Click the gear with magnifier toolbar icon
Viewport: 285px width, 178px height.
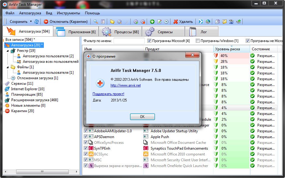(x=119, y=22)
